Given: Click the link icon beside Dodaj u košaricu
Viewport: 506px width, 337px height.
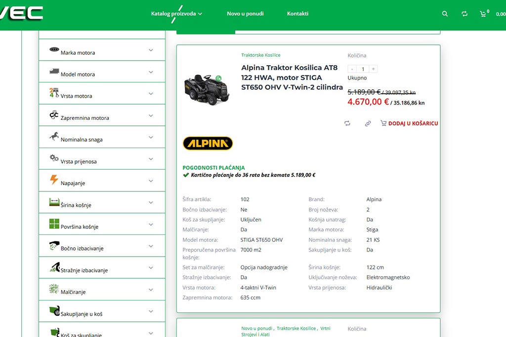Looking at the screenshot, I should click(368, 123).
